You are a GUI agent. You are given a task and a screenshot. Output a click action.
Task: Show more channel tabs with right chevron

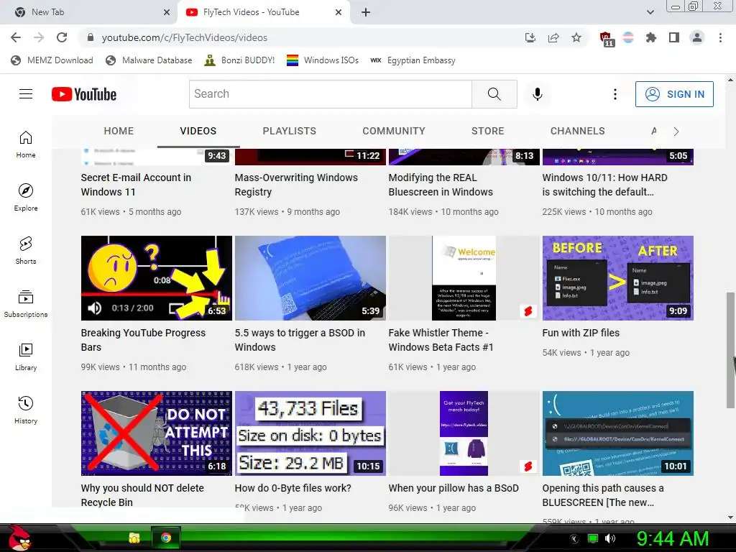tap(676, 132)
